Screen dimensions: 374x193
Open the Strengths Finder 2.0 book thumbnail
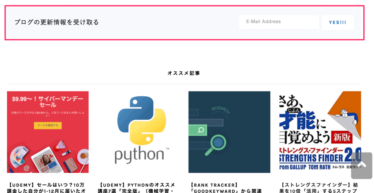click(x=320, y=132)
